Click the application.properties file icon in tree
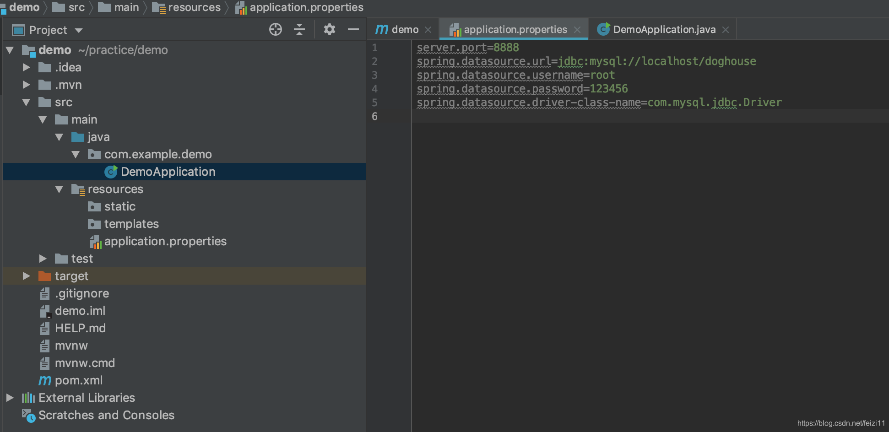Image resolution: width=889 pixels, height=432 pixels. pos(95,242)
